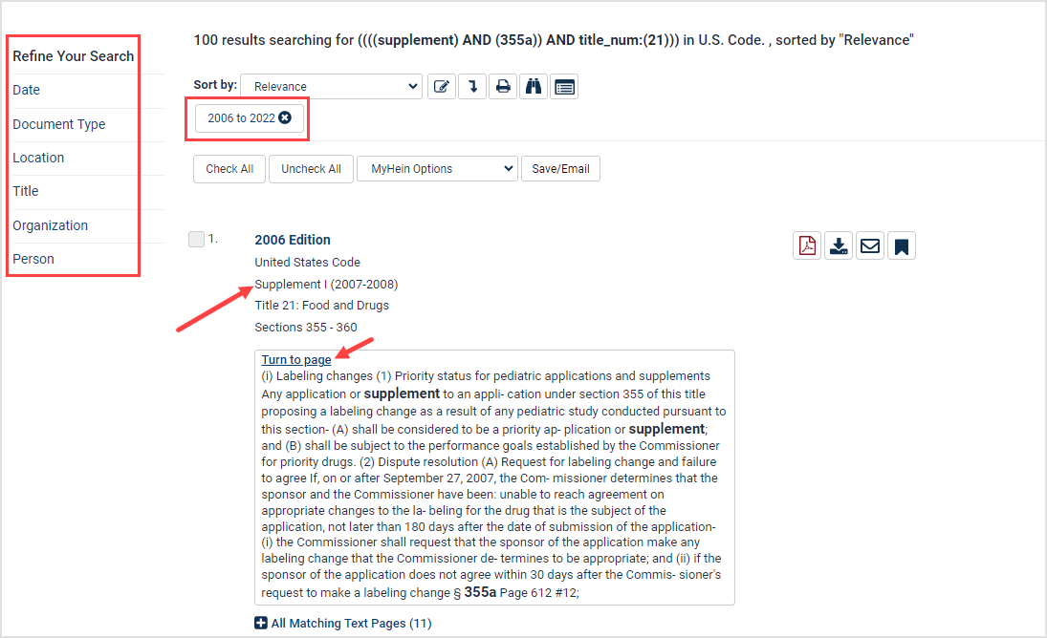Expand All Matching Text Pages (11)
Image resolution: width=1047 pixels, height=638 pixels.
click(x=343, y=624)
